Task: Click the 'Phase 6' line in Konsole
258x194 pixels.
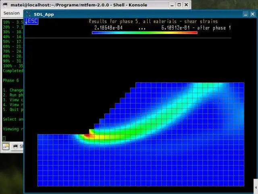Action: [11, 80]
